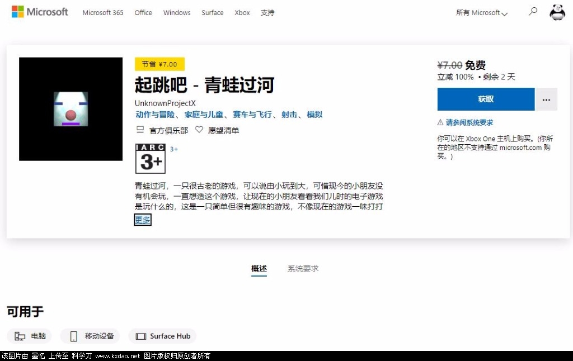This screenshot has width=573, height=361.
Task: Click the PC (电脑) device icon
Action: (x=20, y=336)
